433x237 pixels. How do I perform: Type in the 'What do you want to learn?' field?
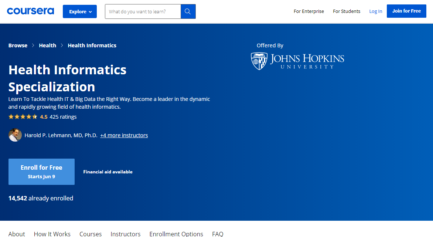[143, 11]
